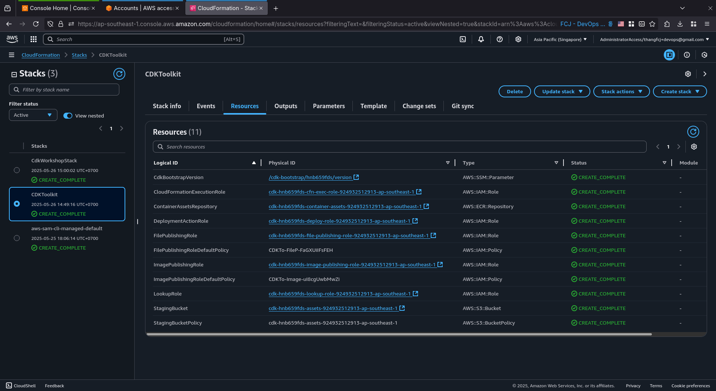Select CDKToolkit stack radio button
716x391 pixels.
tap(17, 204)
